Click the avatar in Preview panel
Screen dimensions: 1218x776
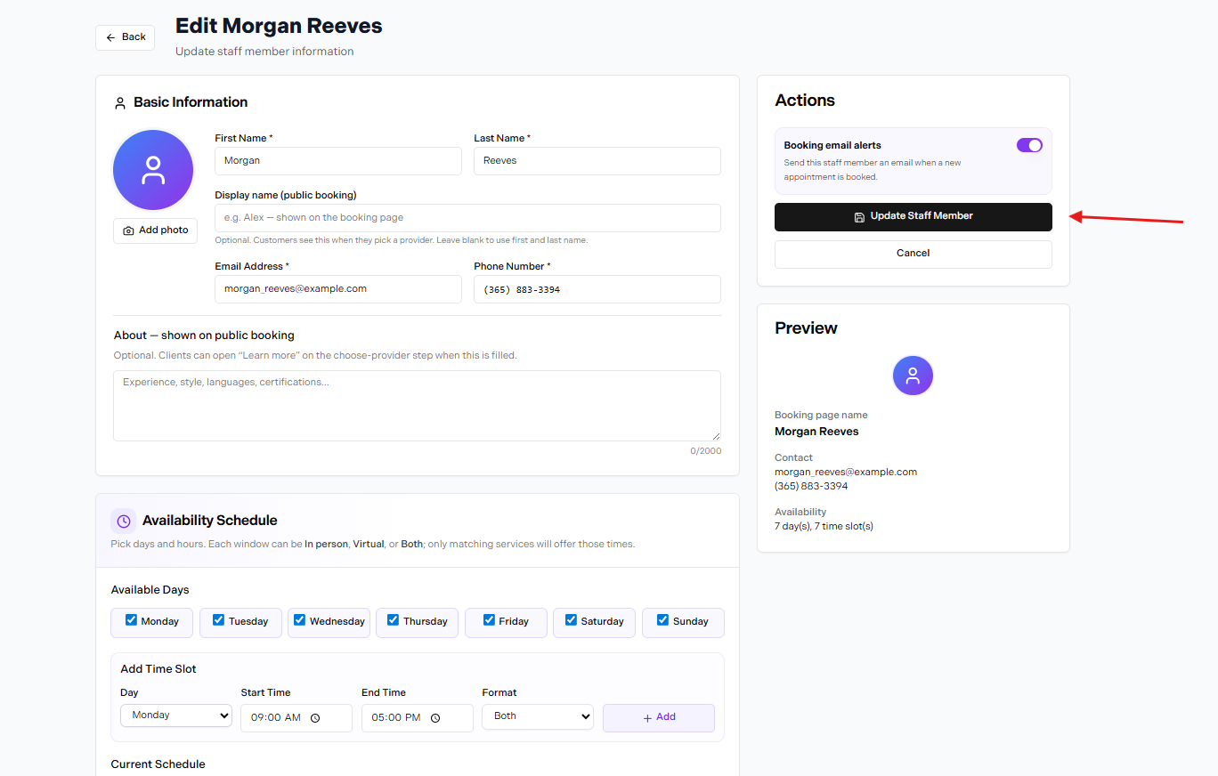pyautogui.click(x=913, y=376)
